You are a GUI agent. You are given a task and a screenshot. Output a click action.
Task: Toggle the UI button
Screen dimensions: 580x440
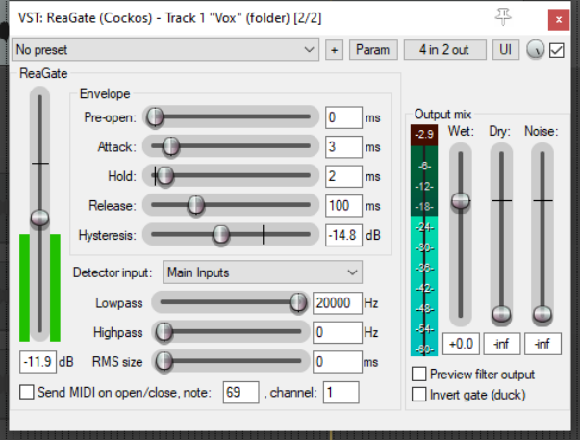506,50
